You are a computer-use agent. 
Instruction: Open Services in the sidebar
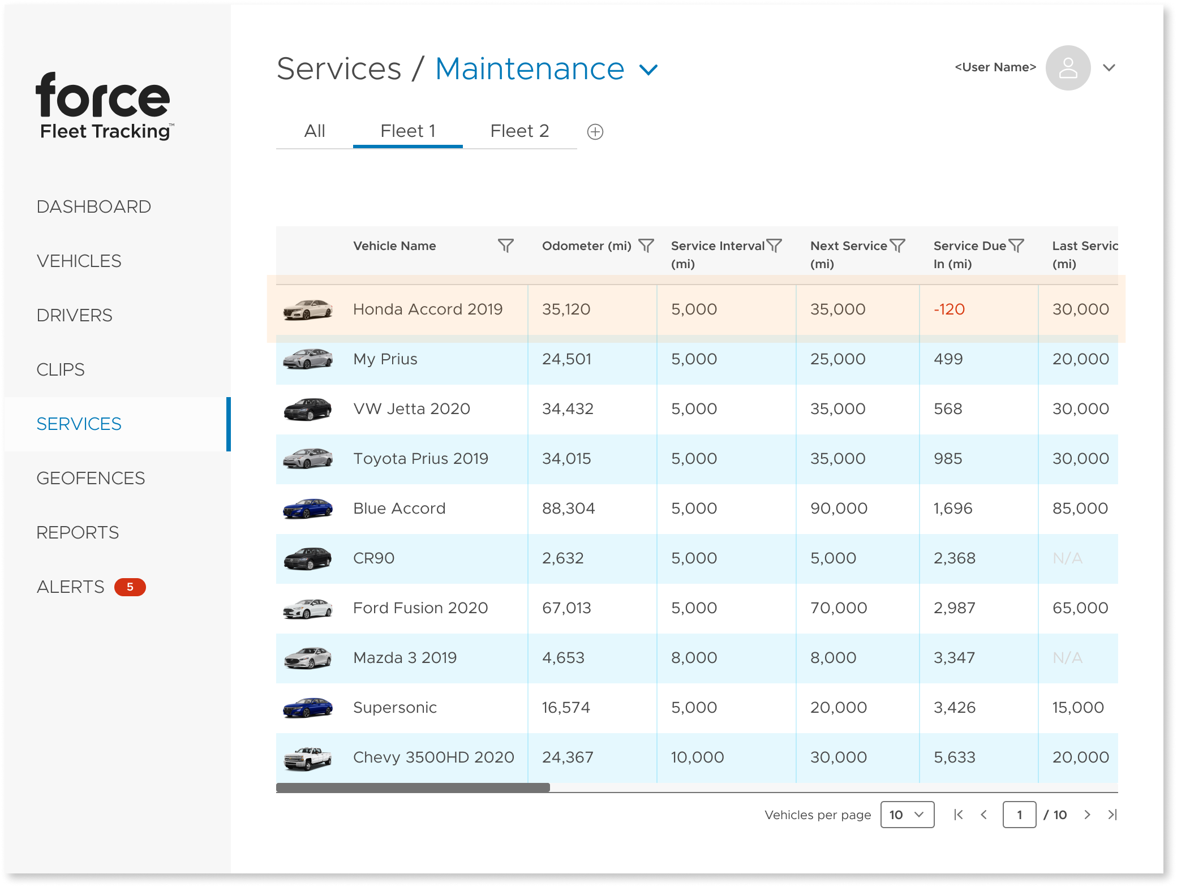(x=79, y=424)
